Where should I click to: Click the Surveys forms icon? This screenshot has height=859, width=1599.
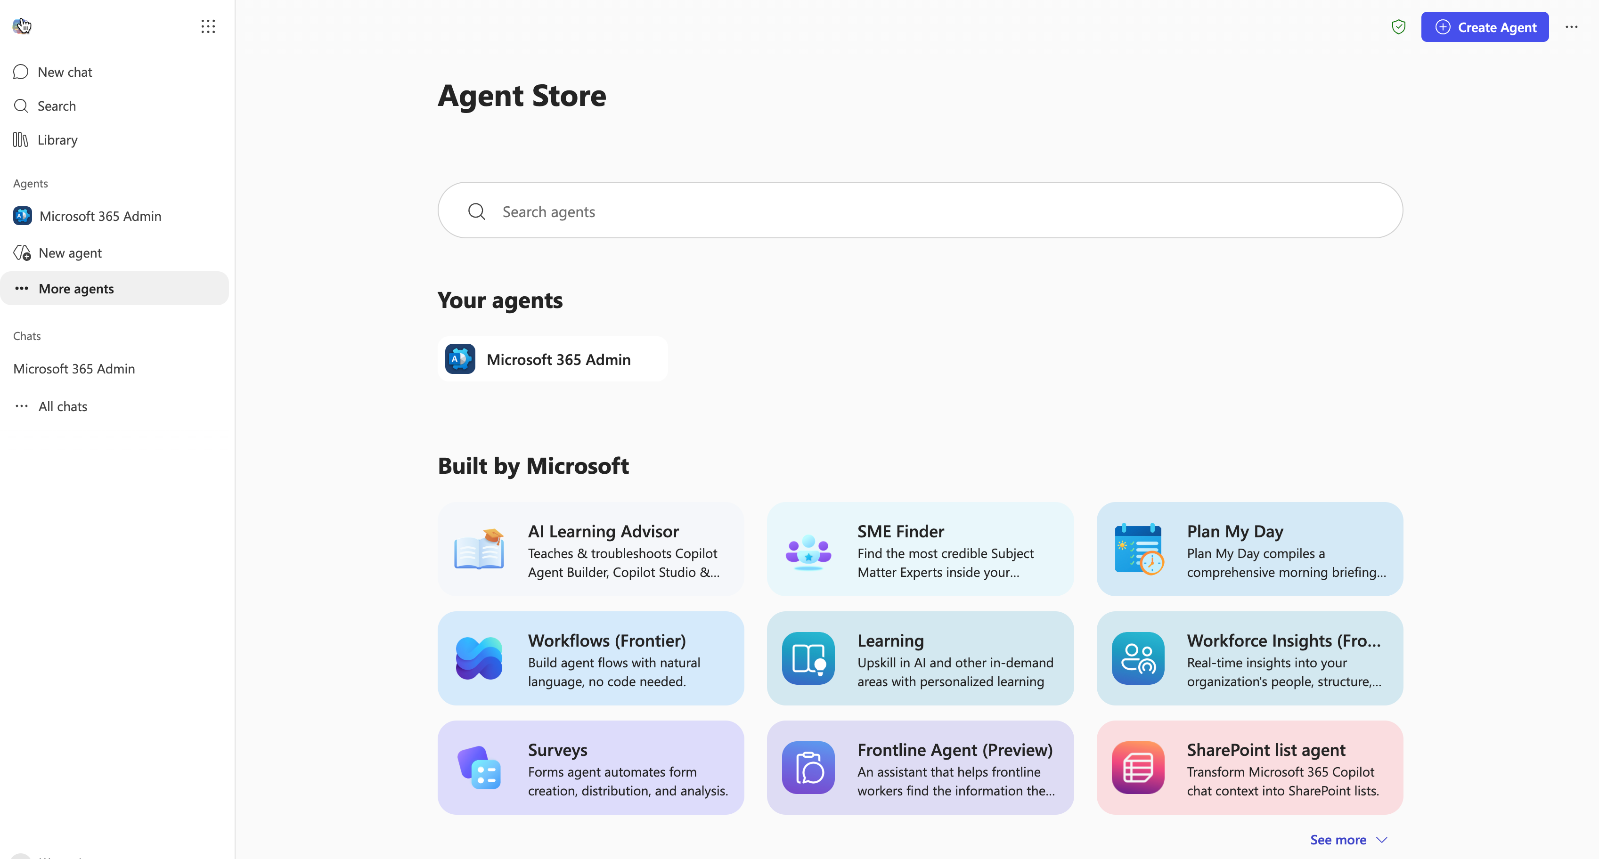click(479, 768)
